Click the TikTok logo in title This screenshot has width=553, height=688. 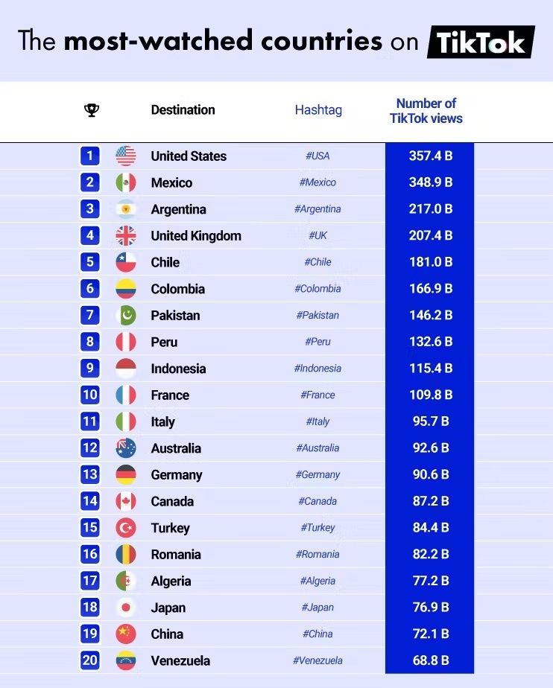(481, 42)
